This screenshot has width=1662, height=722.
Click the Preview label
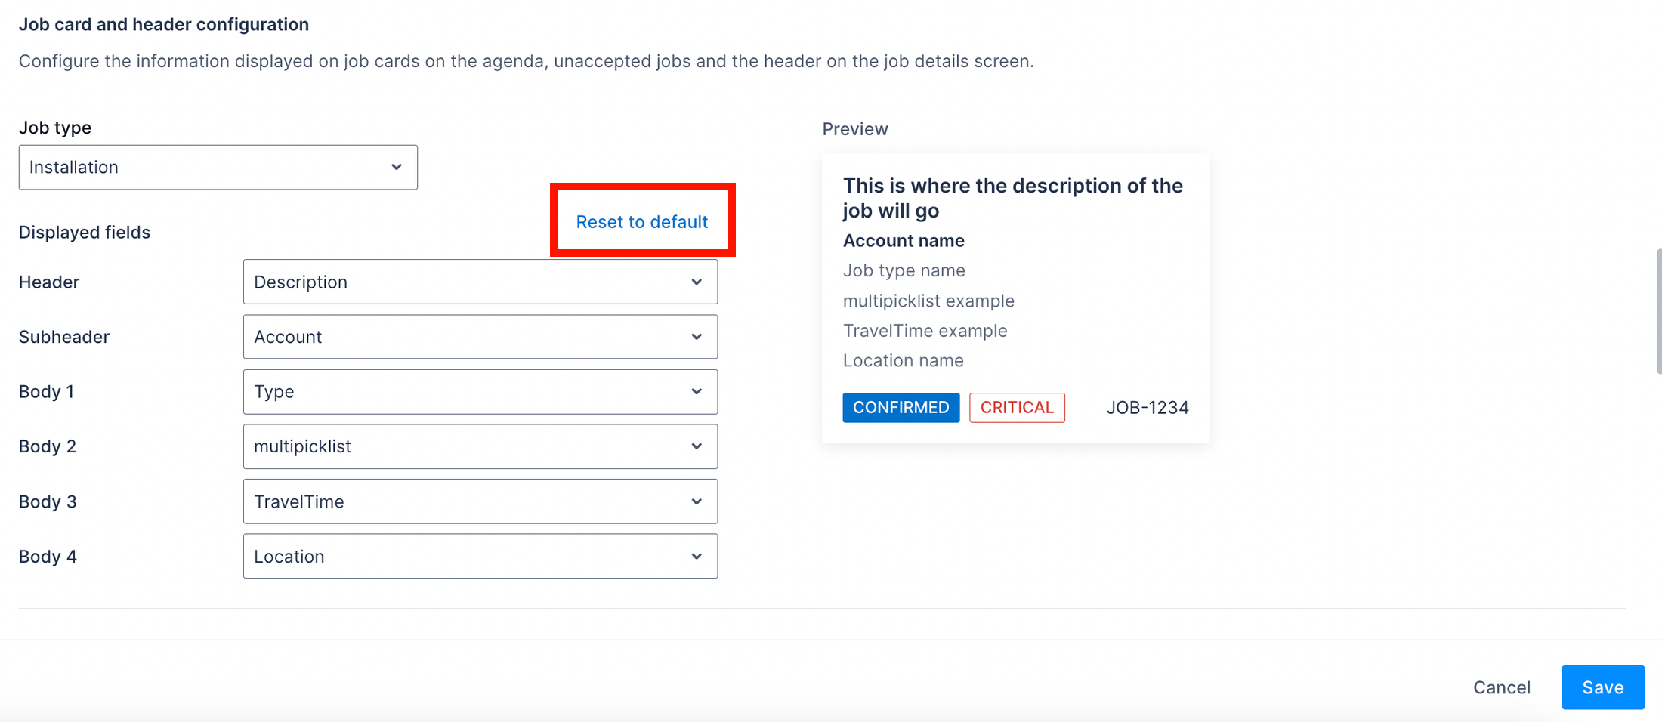tap(855, 129)
